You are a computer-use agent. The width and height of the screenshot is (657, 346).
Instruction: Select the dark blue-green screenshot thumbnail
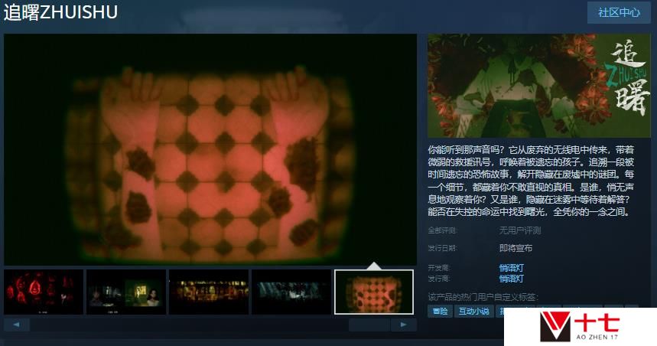pos(291,292)
